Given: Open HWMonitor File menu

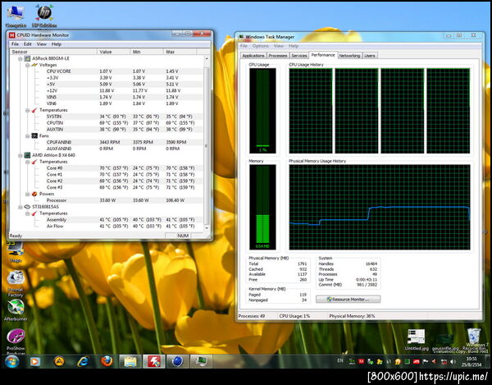Looking at the screenshot, I should point(15,44).
